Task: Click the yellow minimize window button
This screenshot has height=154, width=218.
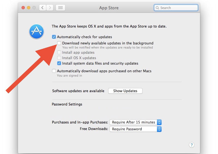Action: (29, 8)
